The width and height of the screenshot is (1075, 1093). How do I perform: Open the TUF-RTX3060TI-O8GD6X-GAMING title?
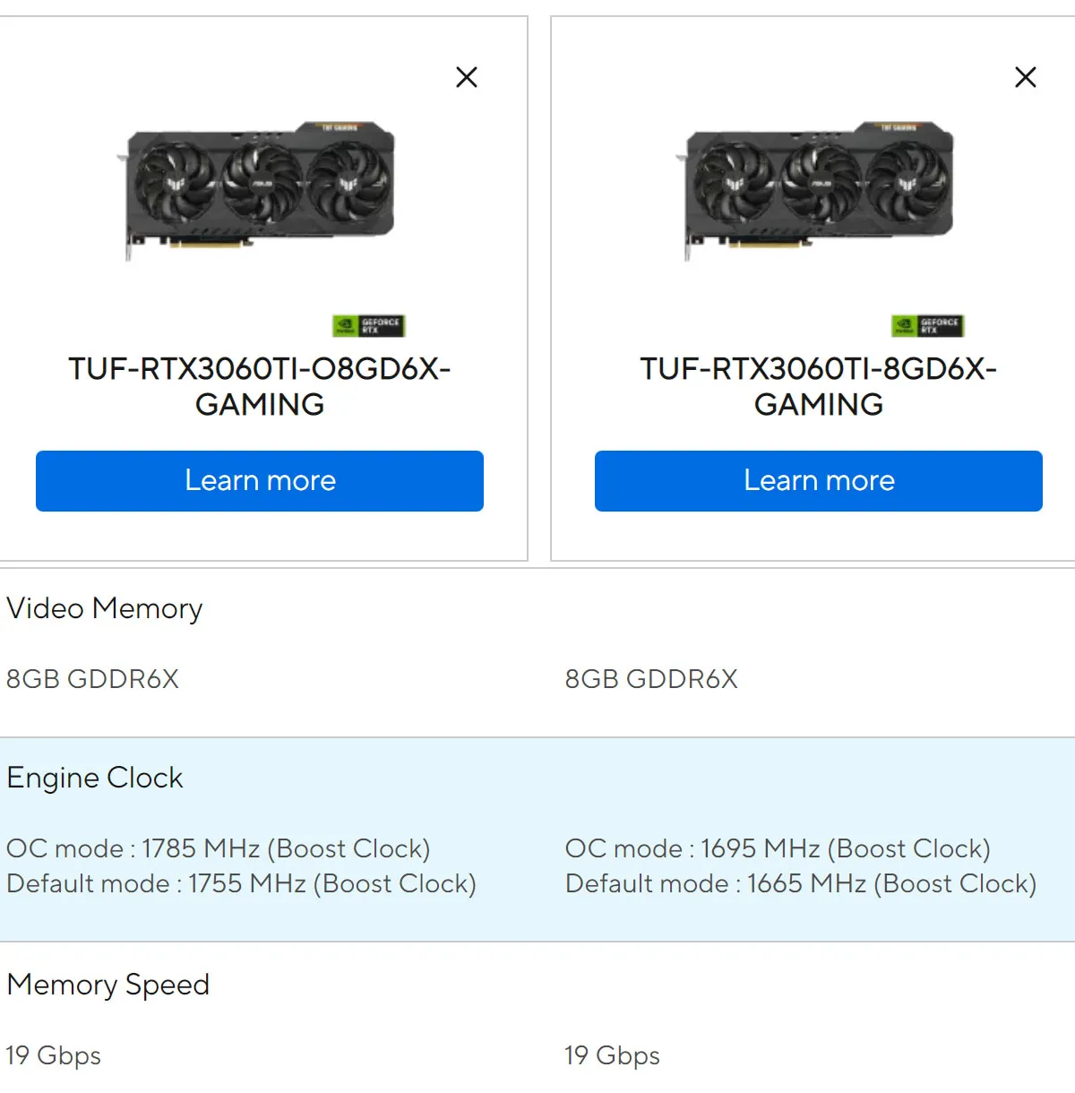click(x=260, y=386)
